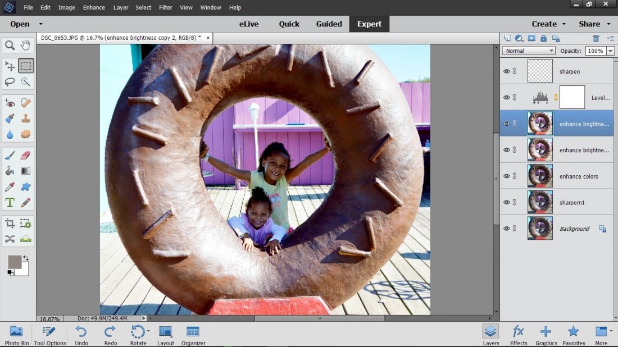Open the Rotate options arrow
This screenshot has width=618, height=347.
coord(148,331)
